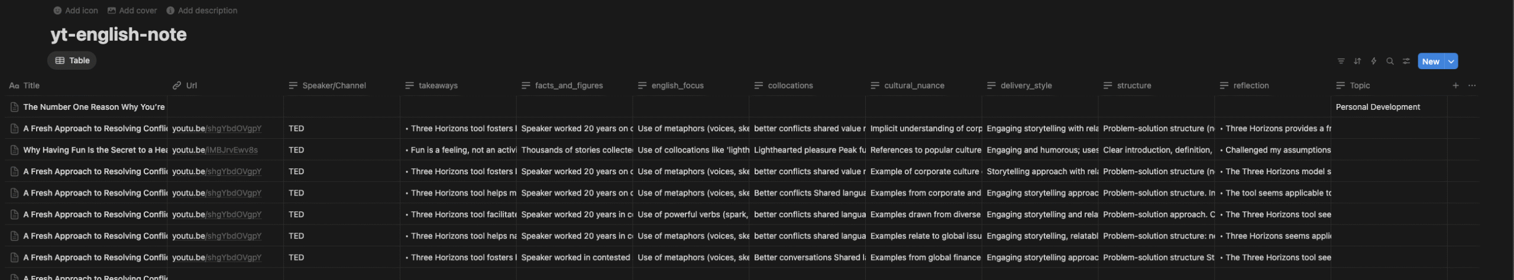Click Add cover above the page title
The width and height of the screenshot is (1514, 280).
point(132,11)
